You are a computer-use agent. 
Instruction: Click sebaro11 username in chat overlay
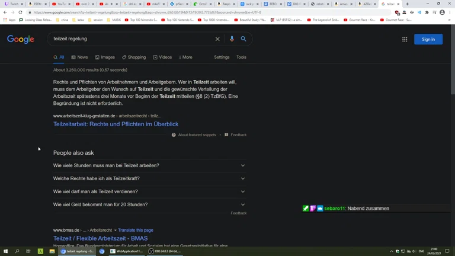pos(335,209)
